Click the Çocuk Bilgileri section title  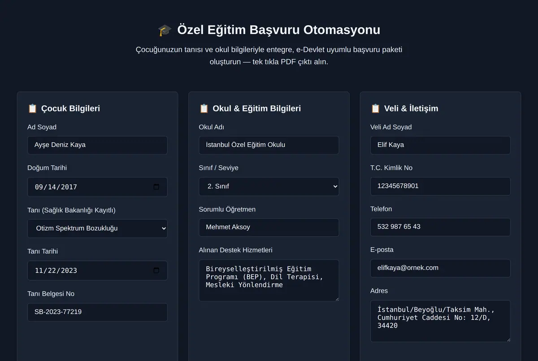(x=70, y=108)
